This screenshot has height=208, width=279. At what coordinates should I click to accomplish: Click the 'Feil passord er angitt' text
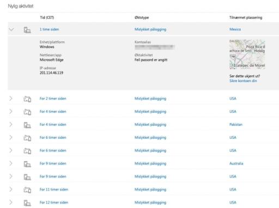click(151, 60)
